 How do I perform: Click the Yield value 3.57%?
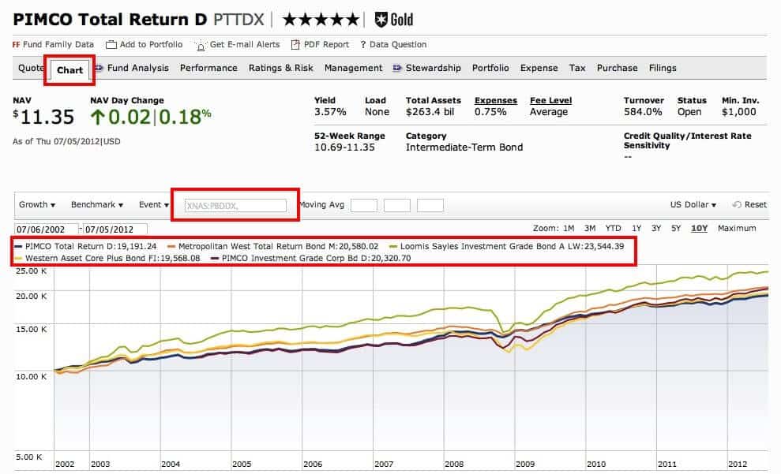click(x=330, y=112)
